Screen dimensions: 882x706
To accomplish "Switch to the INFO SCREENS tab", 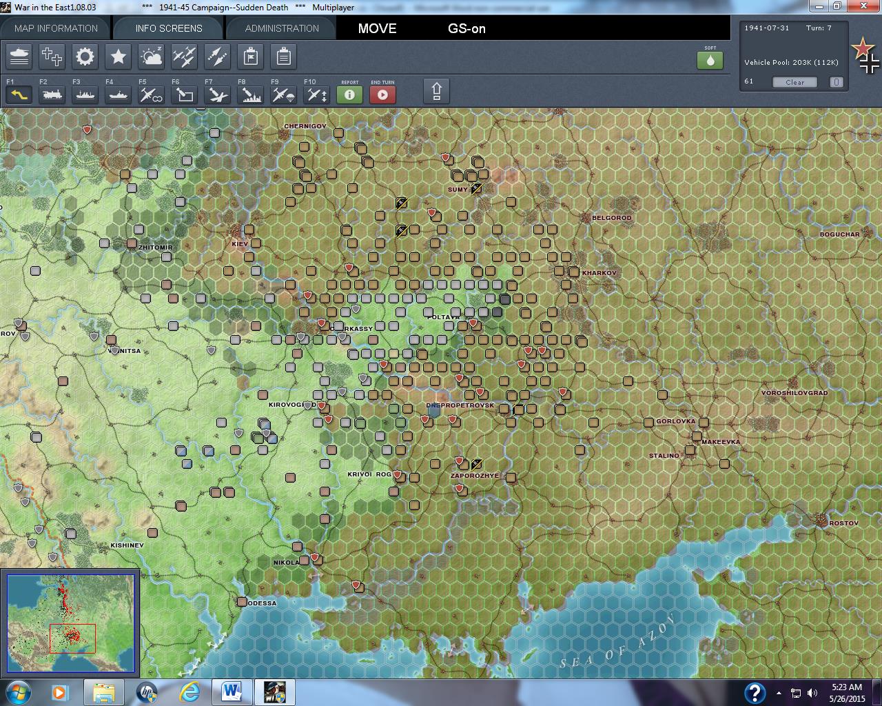I will point(169,28).
